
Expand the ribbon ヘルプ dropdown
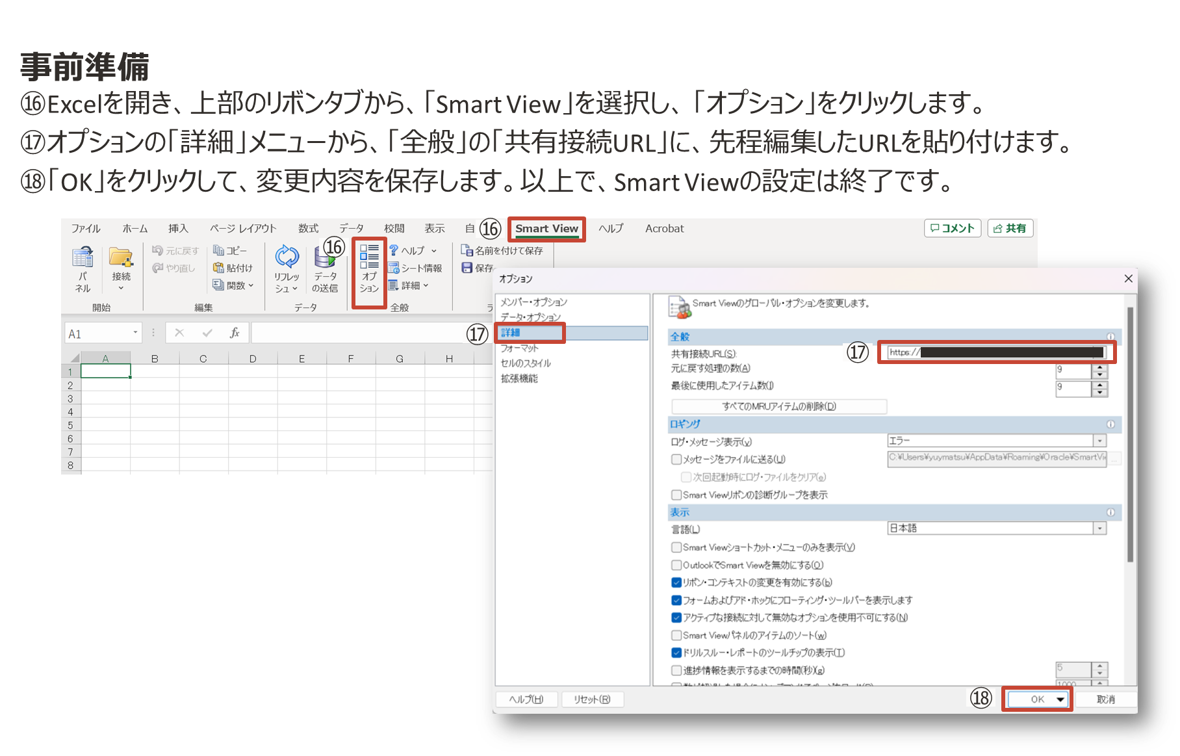coord(434,251)
